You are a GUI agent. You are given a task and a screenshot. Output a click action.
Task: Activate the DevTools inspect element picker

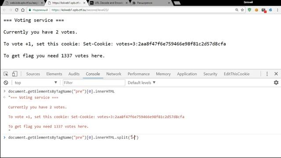coord(6,74)
